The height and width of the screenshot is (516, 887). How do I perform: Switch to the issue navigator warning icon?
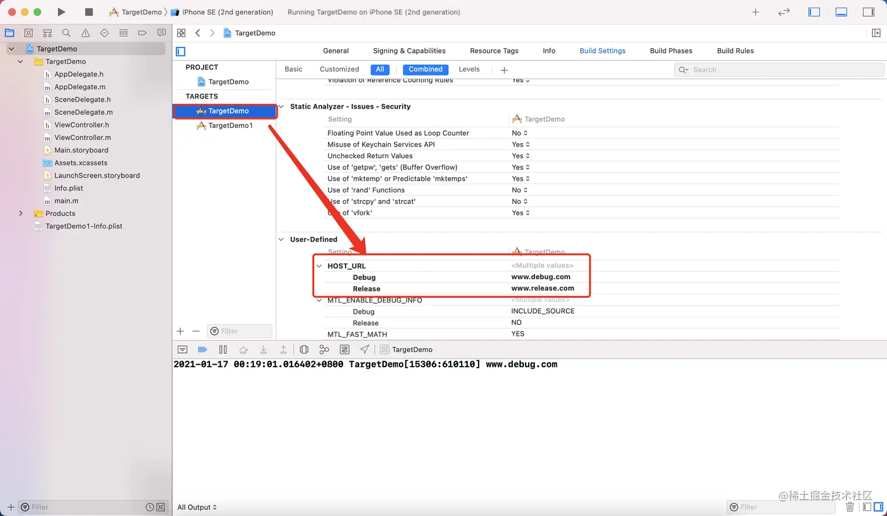tap(86, 33)
